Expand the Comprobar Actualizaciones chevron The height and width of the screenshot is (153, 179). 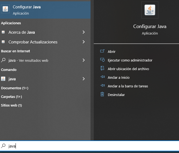[x=84, y=42]
